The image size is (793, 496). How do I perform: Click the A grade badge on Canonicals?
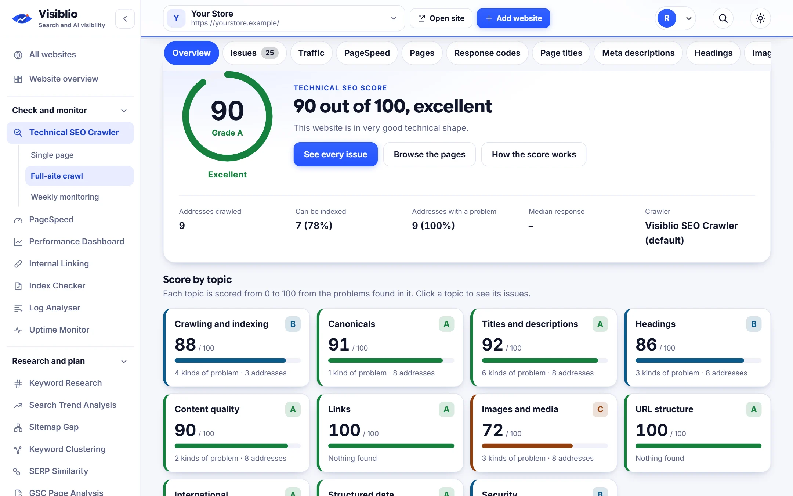[446, 324]
